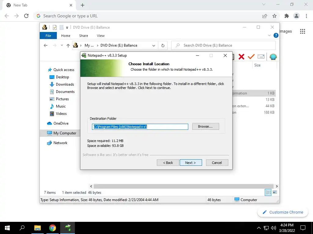Open the Home ribbon tab in Explorer
The height and width of the screenshot is (234, 313).
click(66, 36)
